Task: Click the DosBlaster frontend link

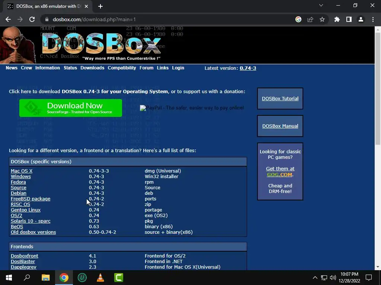Action: tap(23, 262)
